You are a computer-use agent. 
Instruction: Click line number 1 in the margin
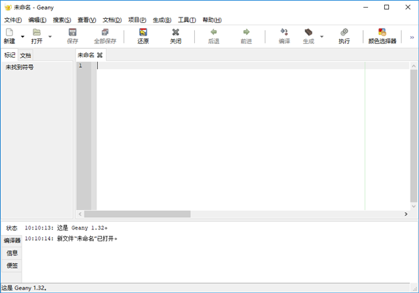[80, 66]
